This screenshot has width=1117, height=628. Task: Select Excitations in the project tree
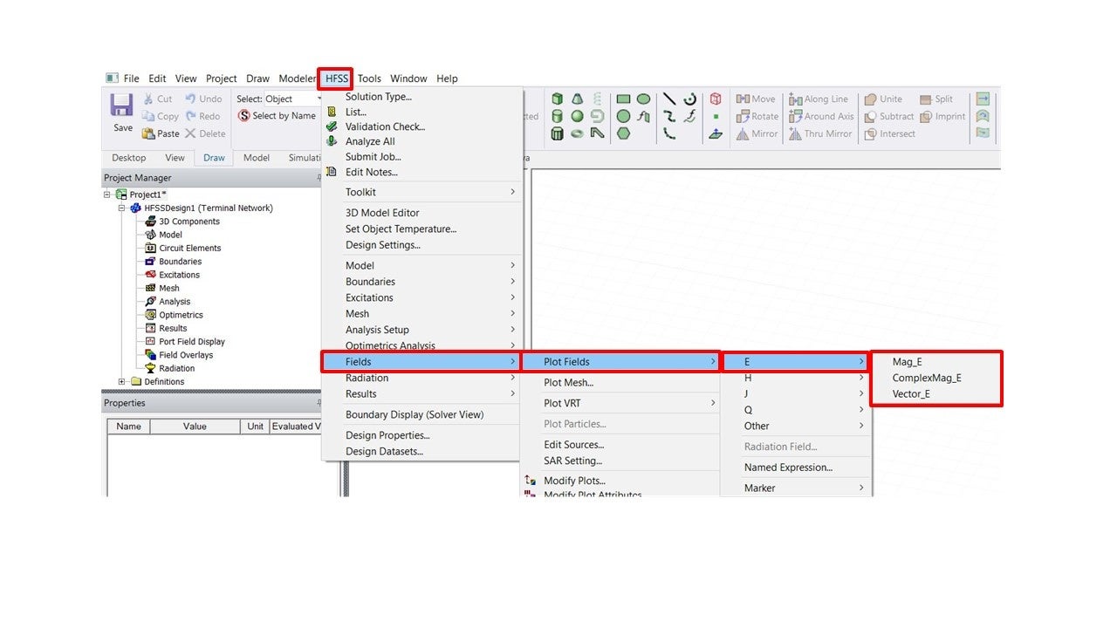pos(179,275)
